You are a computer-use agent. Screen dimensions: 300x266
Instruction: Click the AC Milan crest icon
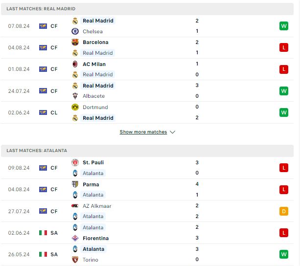click(75, 64)
